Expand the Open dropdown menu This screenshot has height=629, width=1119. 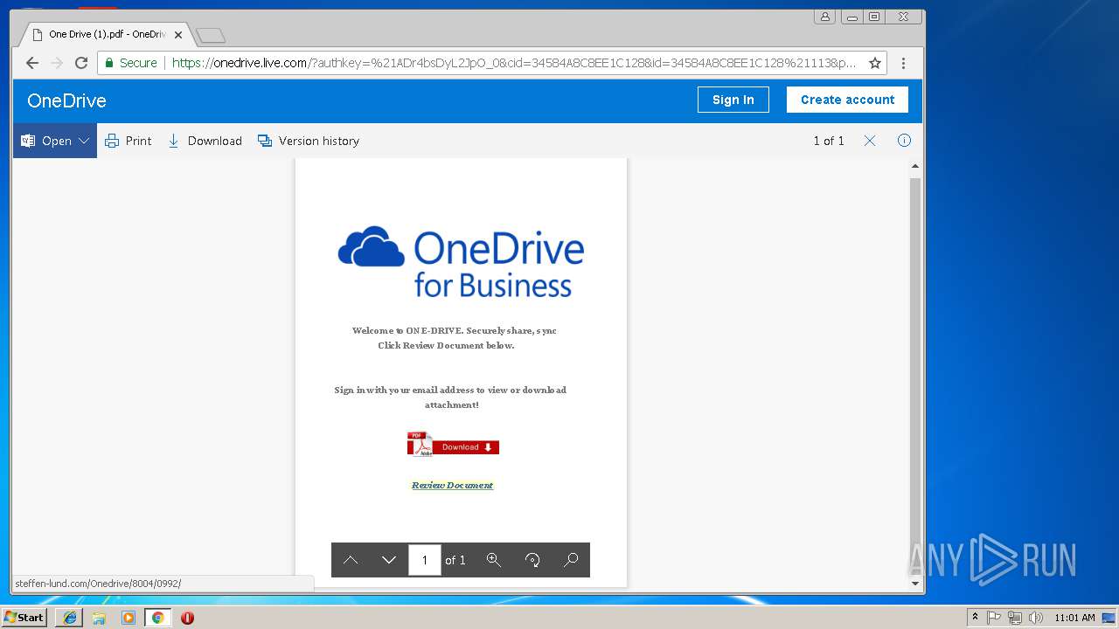coord(55,141)
